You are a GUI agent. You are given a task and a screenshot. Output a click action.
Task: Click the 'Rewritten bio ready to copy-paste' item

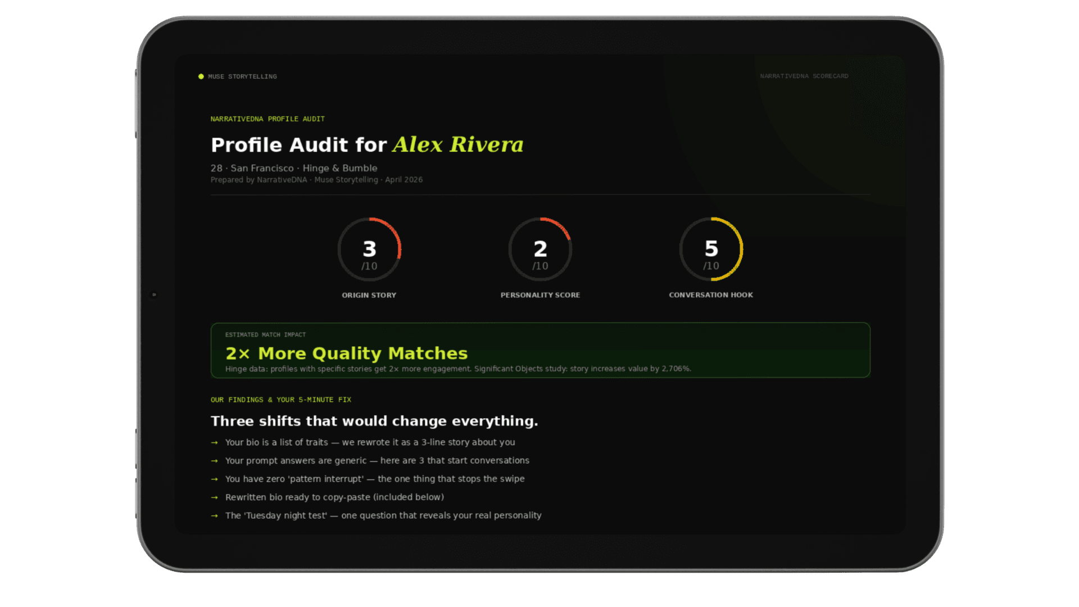click(x=334, y=497)
